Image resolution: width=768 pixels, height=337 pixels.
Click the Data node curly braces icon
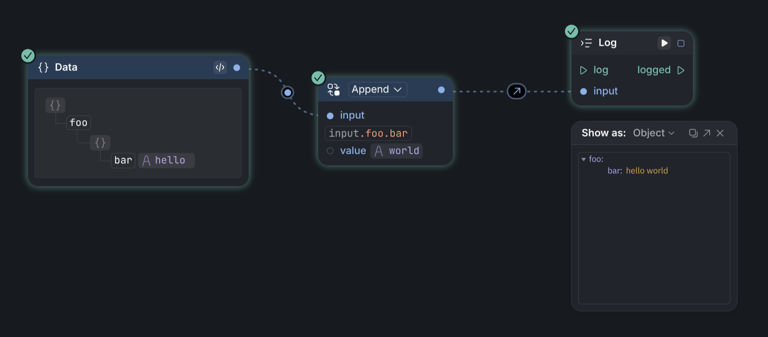click(x=43, y=67)
